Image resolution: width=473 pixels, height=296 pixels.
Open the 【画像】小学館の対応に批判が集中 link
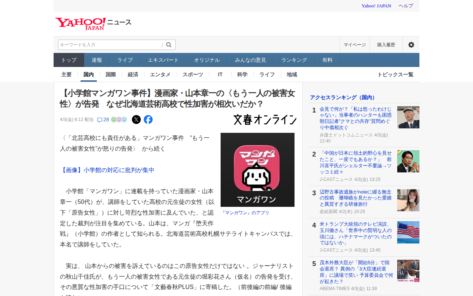(x=107, y=170)
